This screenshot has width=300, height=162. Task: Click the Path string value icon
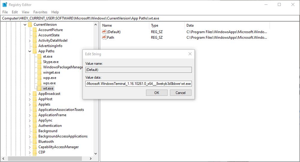click(x=104, y=37)
